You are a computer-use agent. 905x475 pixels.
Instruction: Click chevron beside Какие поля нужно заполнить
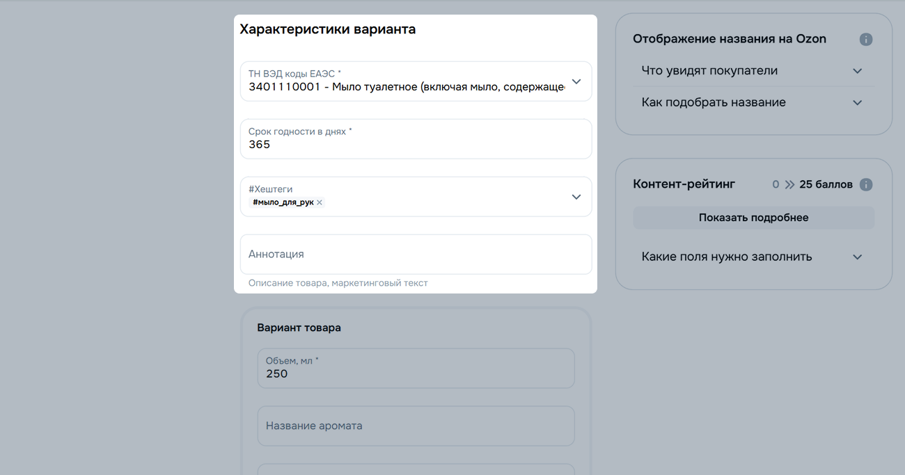[857, 257]
